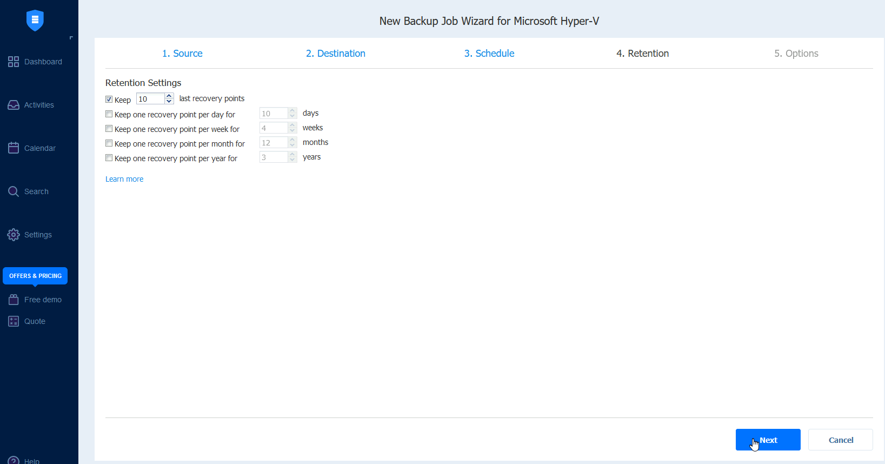Open the Learn more link
This screenshot has height=464, width=885.
[124, 179]
